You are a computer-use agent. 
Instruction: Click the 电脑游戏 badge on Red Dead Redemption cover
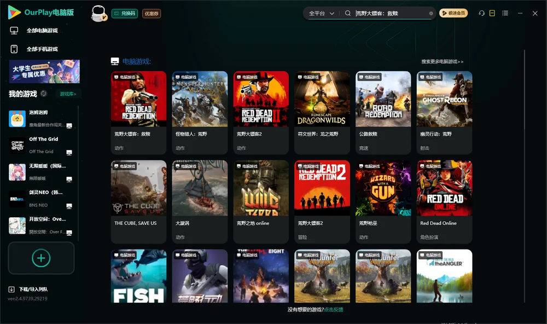pos(125,77)
